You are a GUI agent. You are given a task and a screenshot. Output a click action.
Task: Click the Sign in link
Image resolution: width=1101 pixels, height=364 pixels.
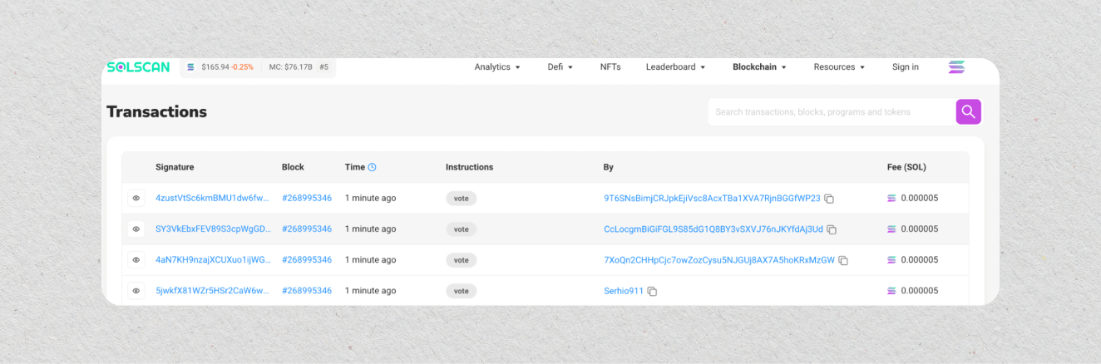pos(905,67)
